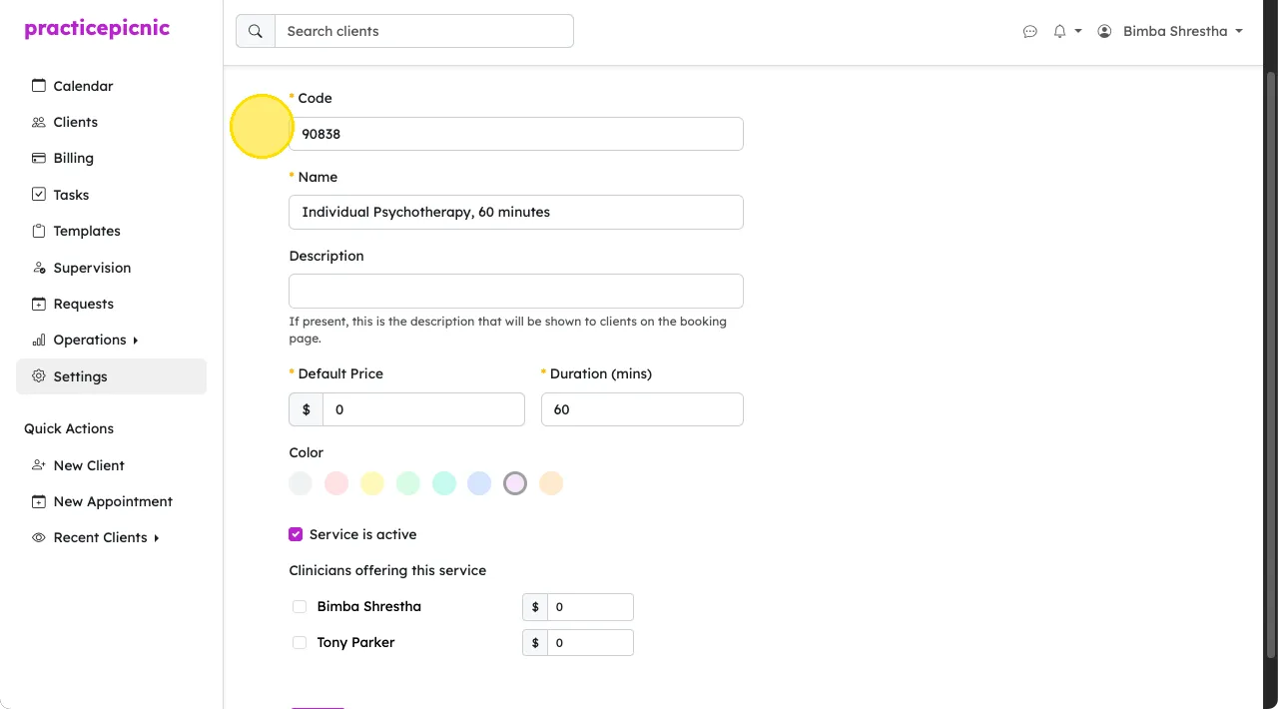Click the Default Price input
Screen dimensions: 1278x709
pyautogui.click(x=423, y=409)
